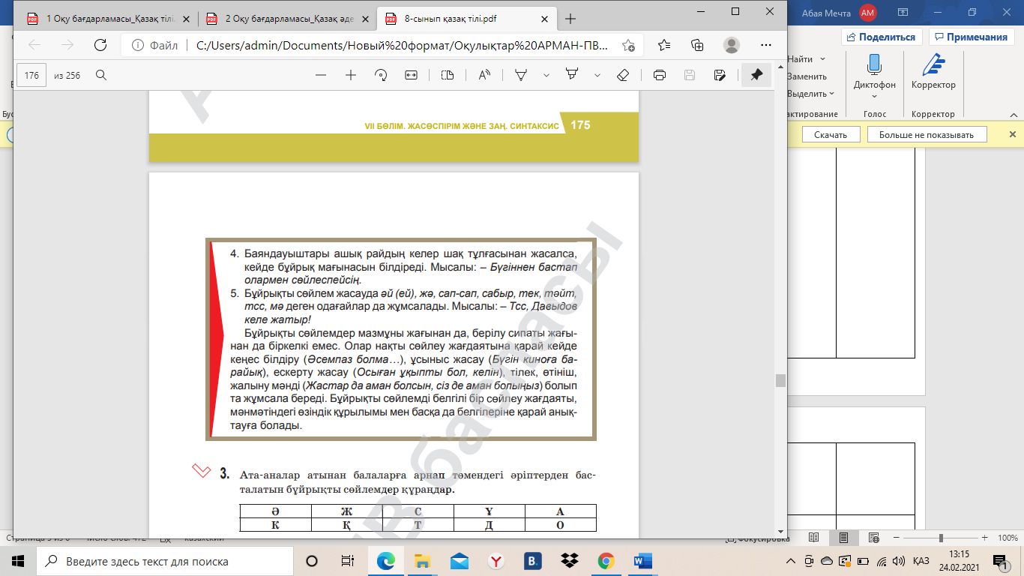
Task: Select the Erase tool in PDF toolbar
Action: pos(622,75)
